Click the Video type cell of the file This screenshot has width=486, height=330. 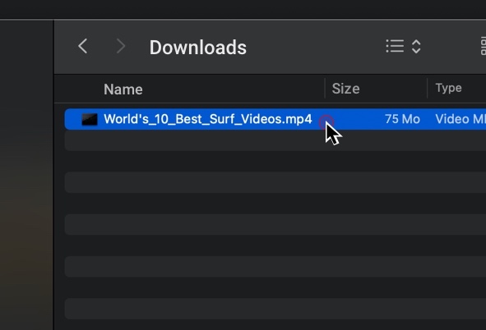click(461, 119)
